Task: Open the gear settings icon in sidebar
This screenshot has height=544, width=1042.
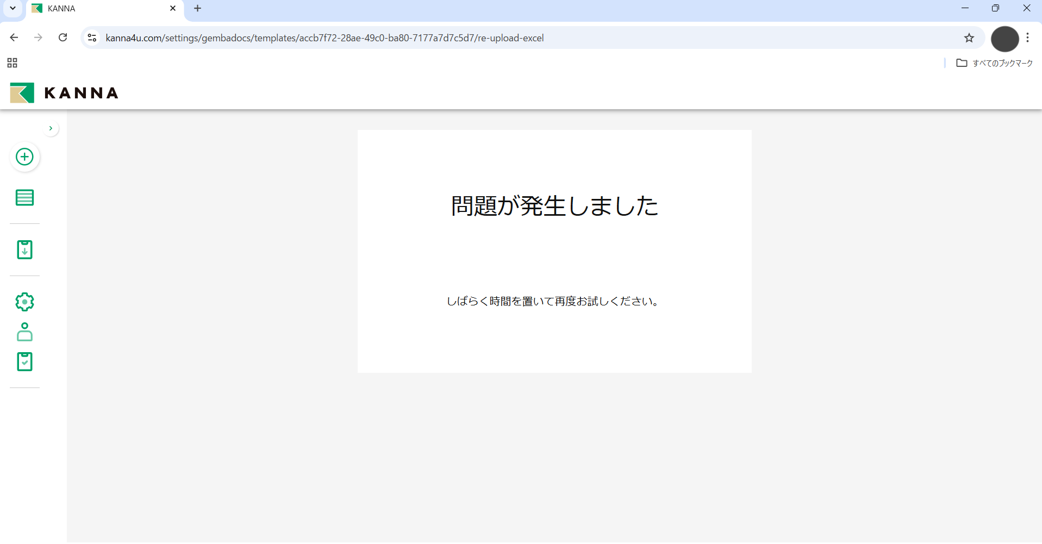Action: (x=24, y=302)
